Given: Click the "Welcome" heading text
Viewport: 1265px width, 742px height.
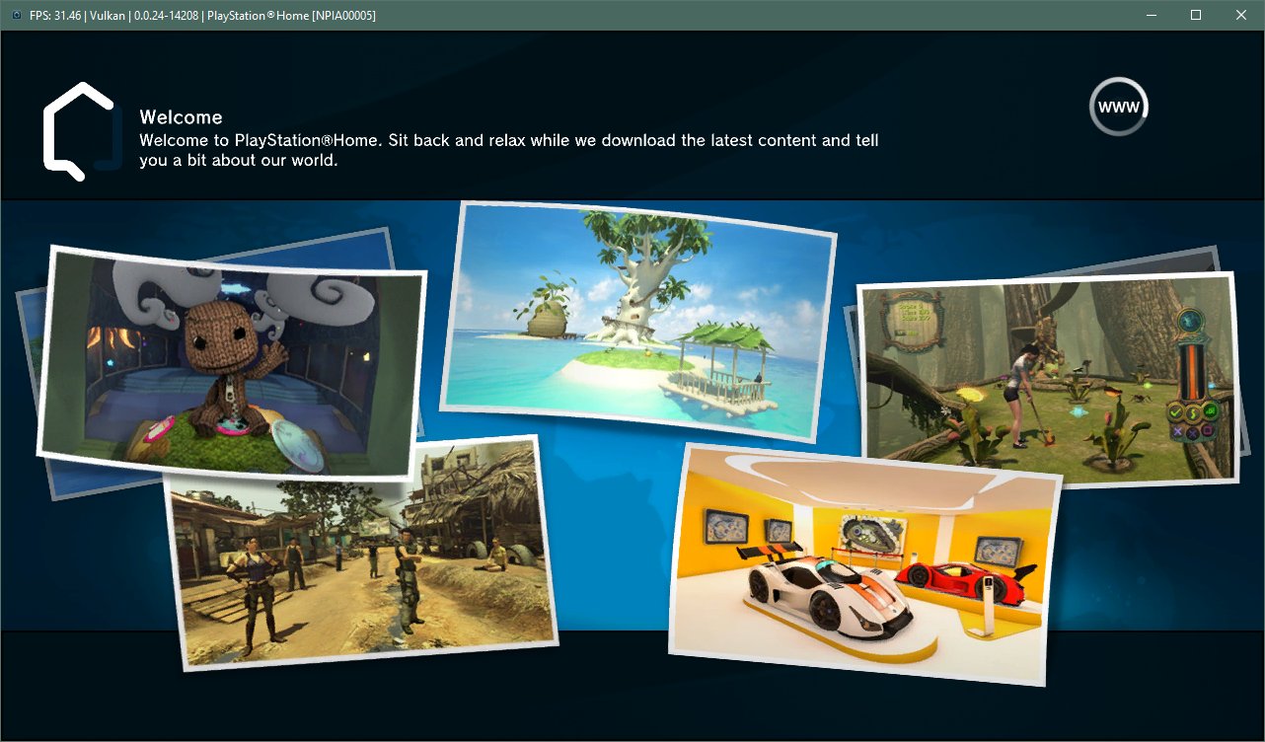Looking at the screenshot, I should click(181, 117).
